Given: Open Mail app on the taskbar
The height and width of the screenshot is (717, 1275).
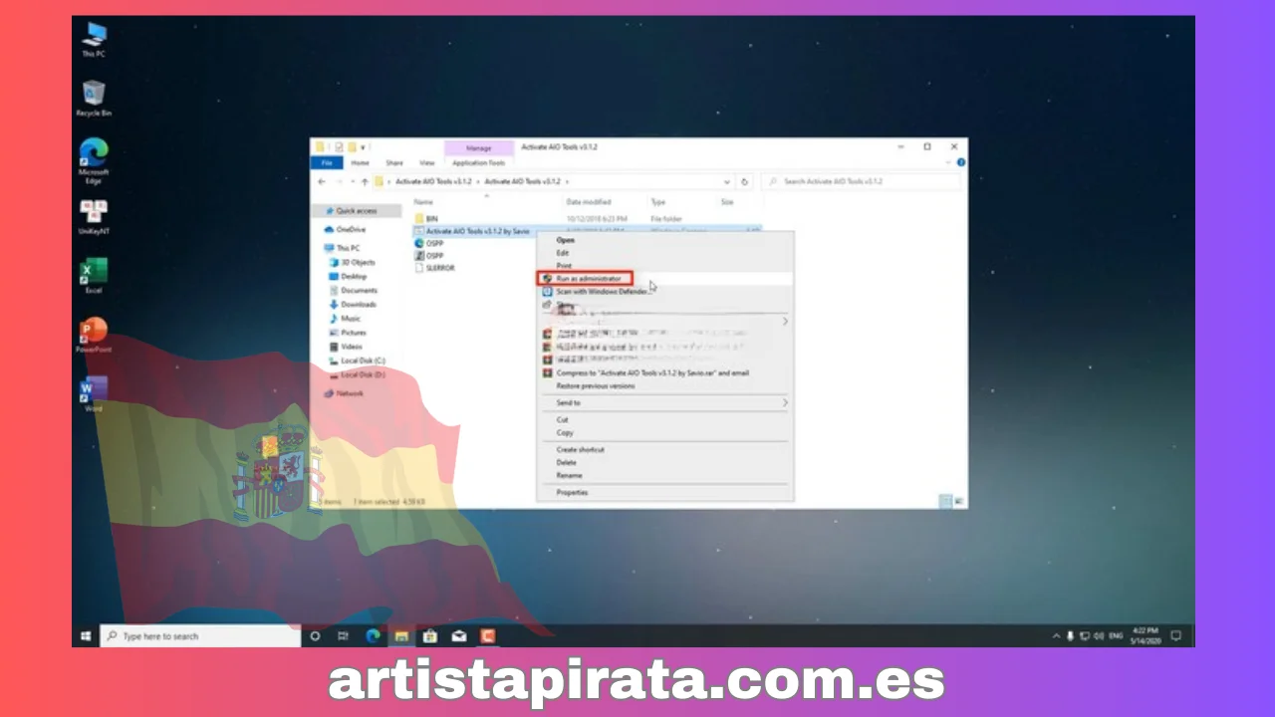Looking at the screenshot, I should 459,635.
